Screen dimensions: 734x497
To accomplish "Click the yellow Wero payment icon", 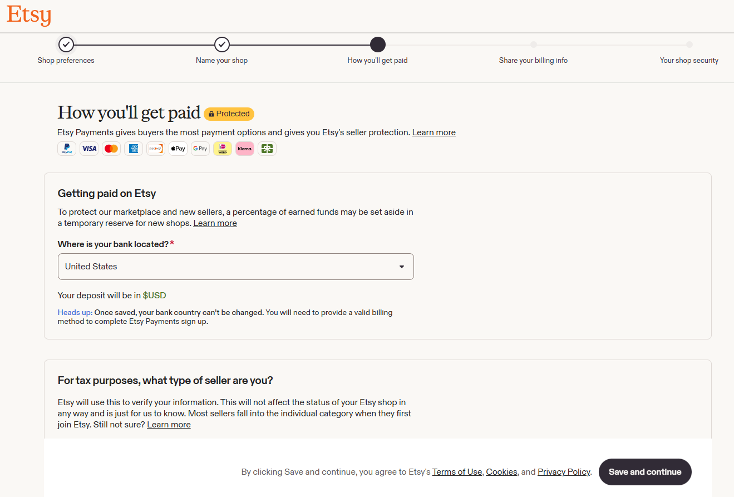I will (x=223, y=149).
